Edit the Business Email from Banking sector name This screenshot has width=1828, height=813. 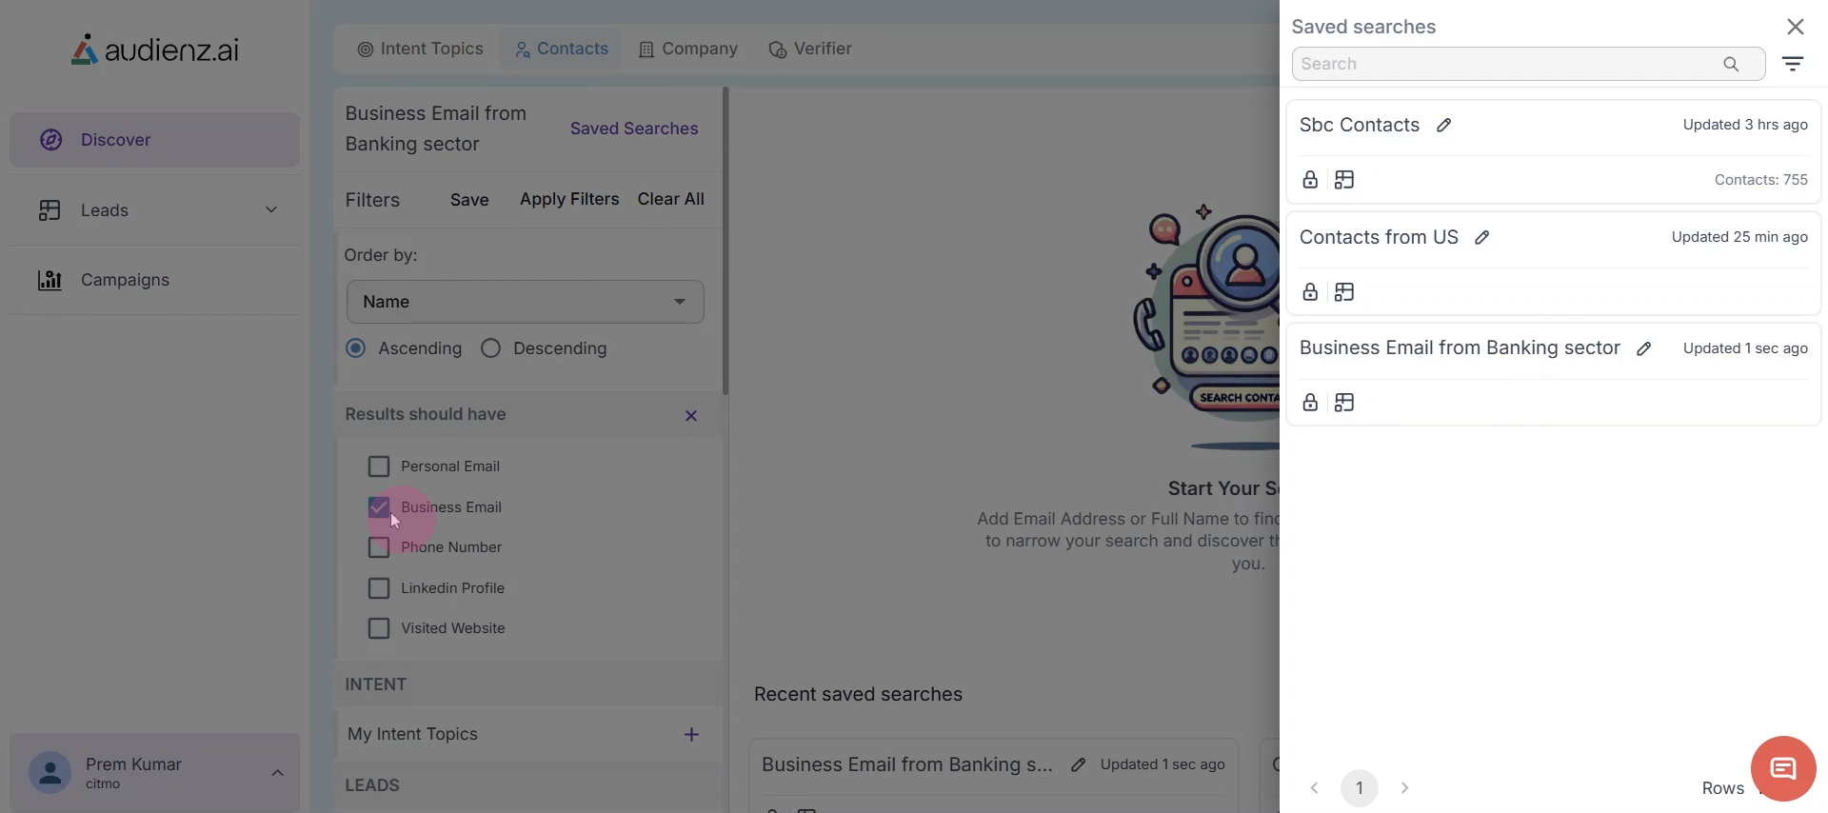[1643, 349]
